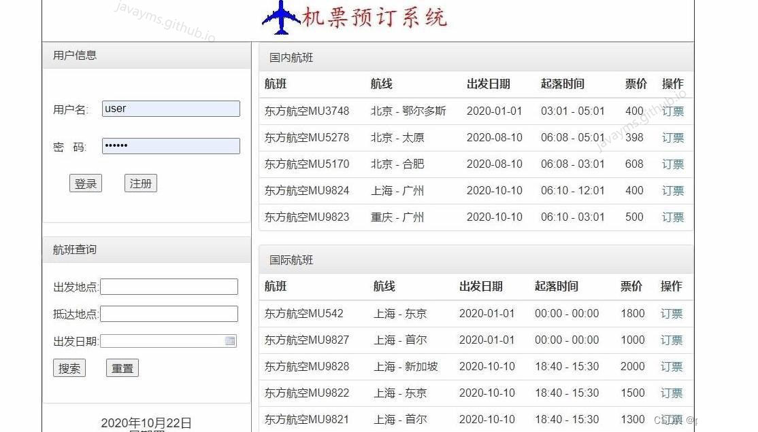Screen dimensions: 758x432
Task: Click the date text 2020年10月22日
Action: coord(146,423)
